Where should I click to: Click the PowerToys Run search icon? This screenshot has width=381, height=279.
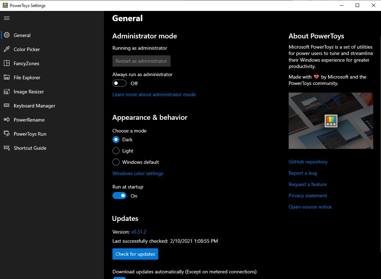(7, 134)
